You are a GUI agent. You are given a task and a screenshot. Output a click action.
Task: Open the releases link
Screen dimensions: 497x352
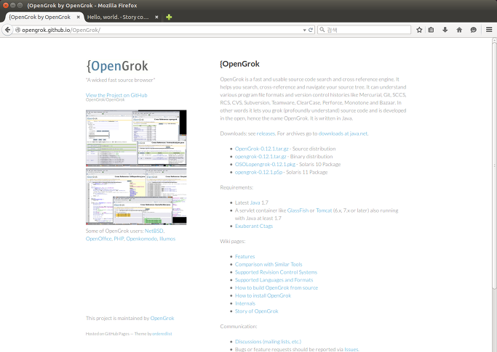pyautogui.click(x=266, y=134)
